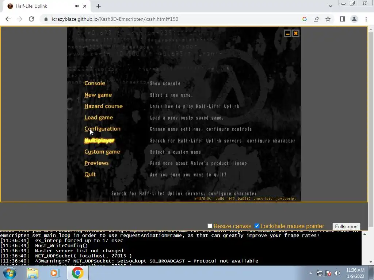Select the Half-Life: Uplink tab
The width and height of the screenshot is (374, 280).
click(x=45, y=6)
